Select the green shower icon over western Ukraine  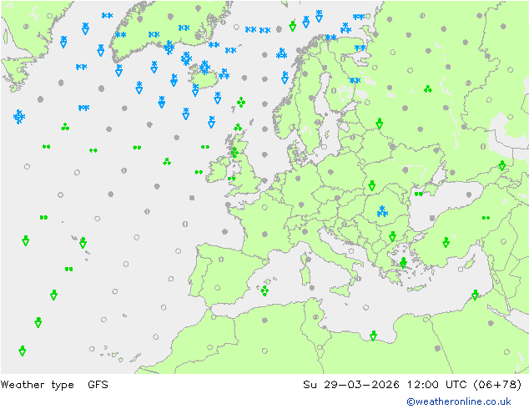372,185
